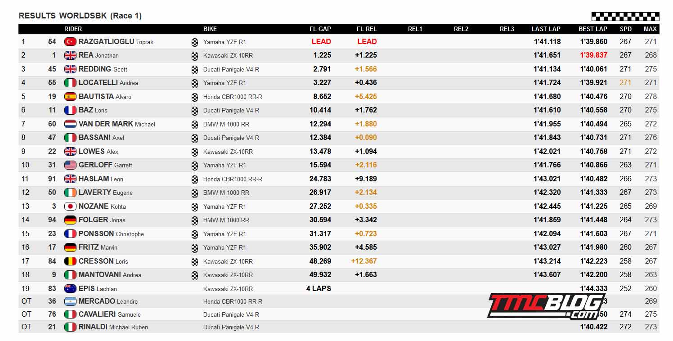Select rider name LOCATELLI Andrea
673x341 pixels.
108,83
